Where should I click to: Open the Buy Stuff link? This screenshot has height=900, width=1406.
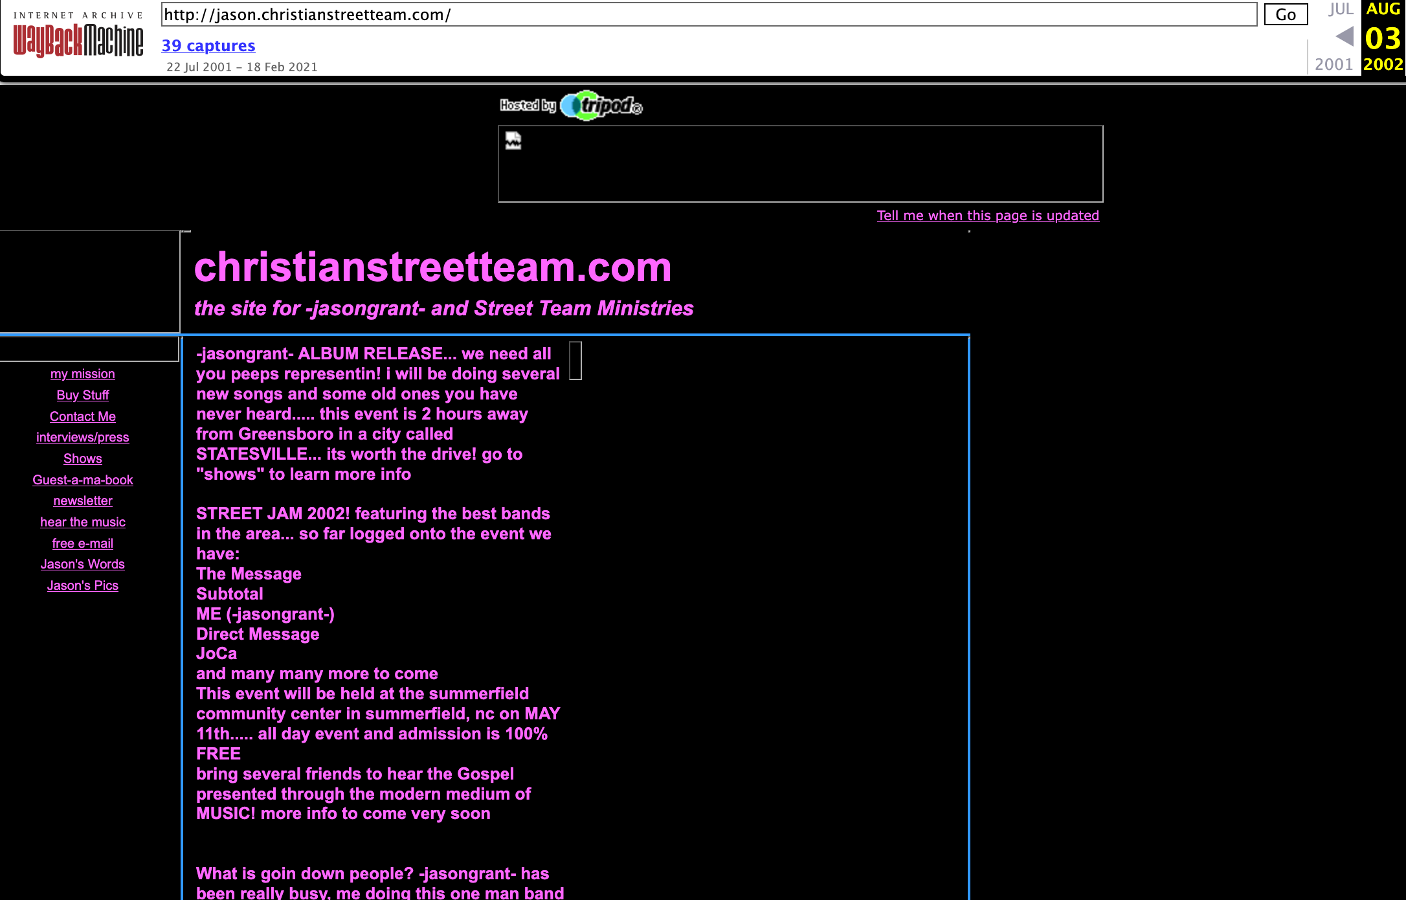tap(83, 395)
